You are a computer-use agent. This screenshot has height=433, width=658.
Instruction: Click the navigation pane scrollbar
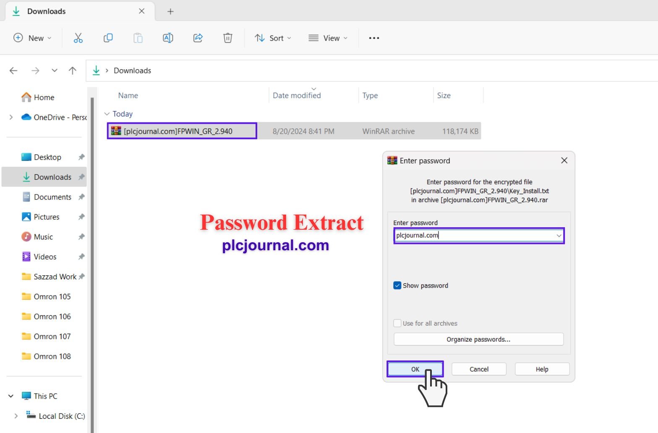tap(92, 264)
